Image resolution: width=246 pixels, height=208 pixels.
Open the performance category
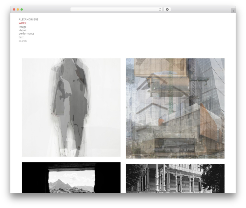[27, 34]
